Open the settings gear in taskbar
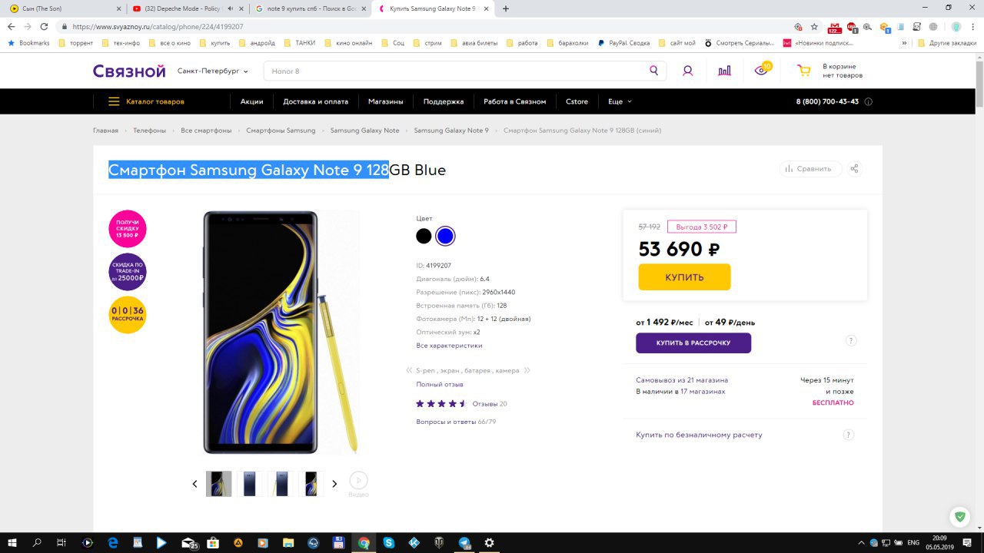 tap(489, 542)
